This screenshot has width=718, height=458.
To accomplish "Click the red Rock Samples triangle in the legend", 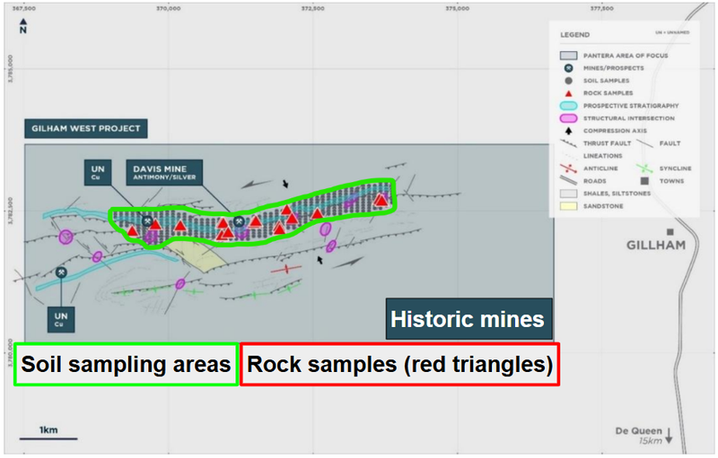I will (569, 93).
